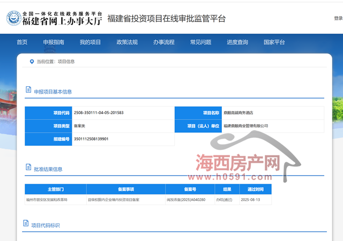Click the 主管部门 column header
The width and height of the screenshot is (343, 241).
(x=56, y=189)
